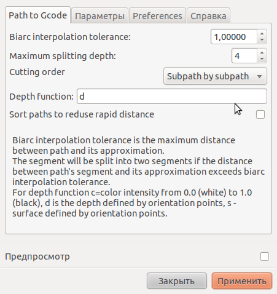Viewport: 277px width, 294px height.
Task: Click the Sort paths to reduse rapid distance label
Action: coord(82,114)
